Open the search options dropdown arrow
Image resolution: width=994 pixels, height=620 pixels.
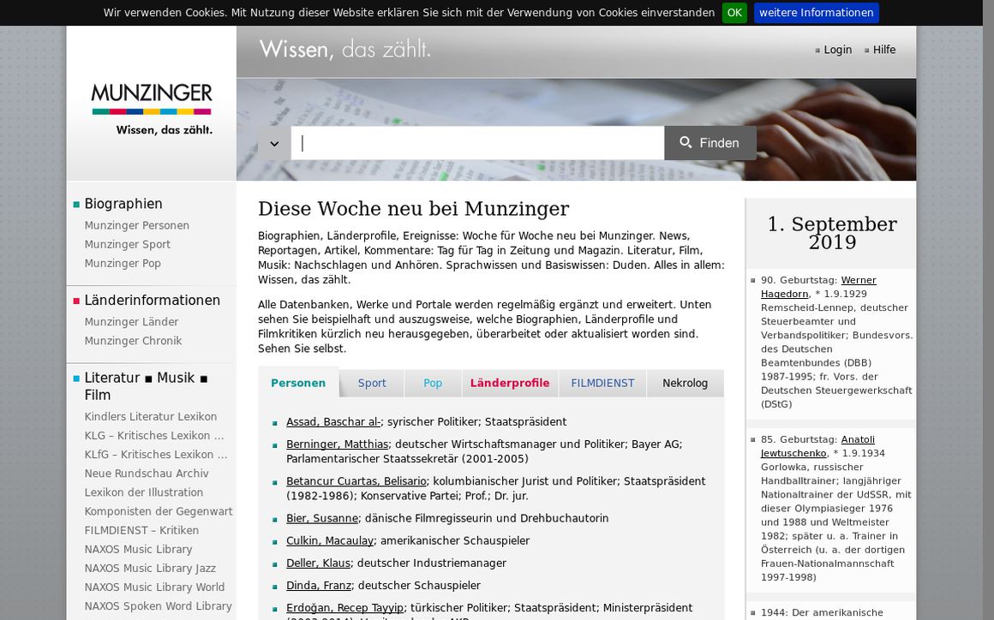[274, 143]
